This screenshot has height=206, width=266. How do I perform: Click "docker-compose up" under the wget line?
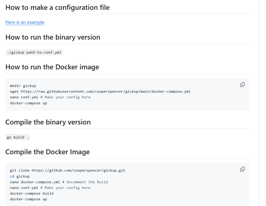pyautogui.click(x=28, y=103)
